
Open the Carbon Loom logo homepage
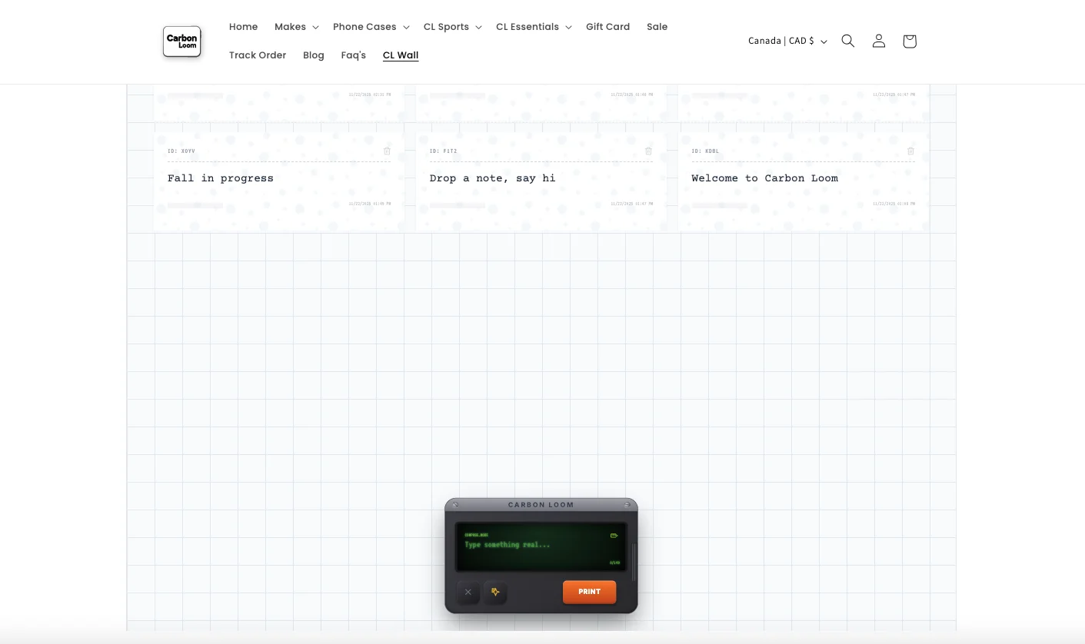181,41
